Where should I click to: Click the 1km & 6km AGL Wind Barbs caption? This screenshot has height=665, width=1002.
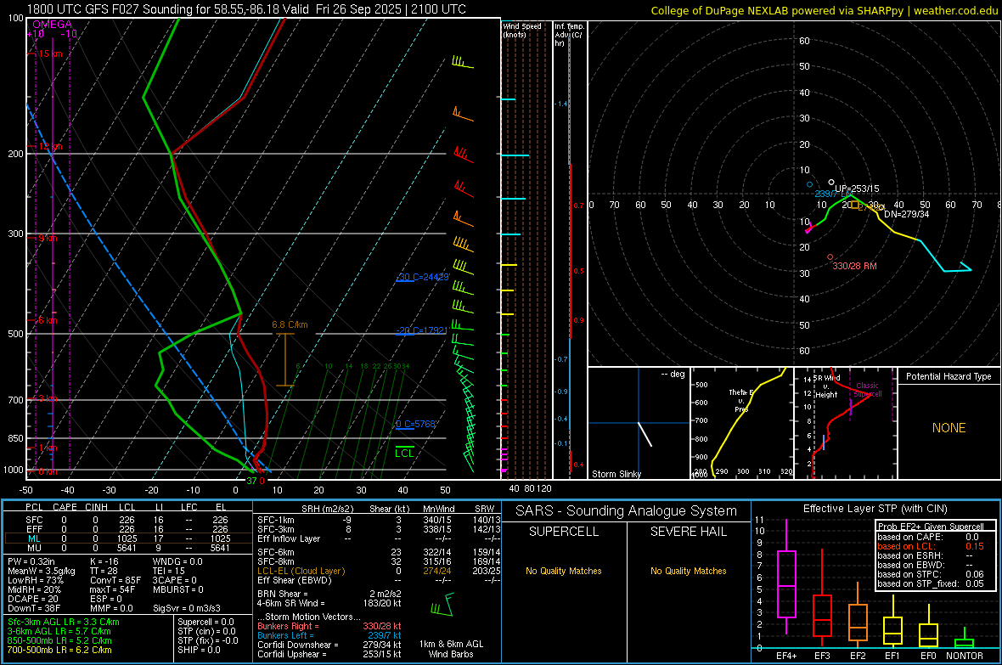(451, 649)
